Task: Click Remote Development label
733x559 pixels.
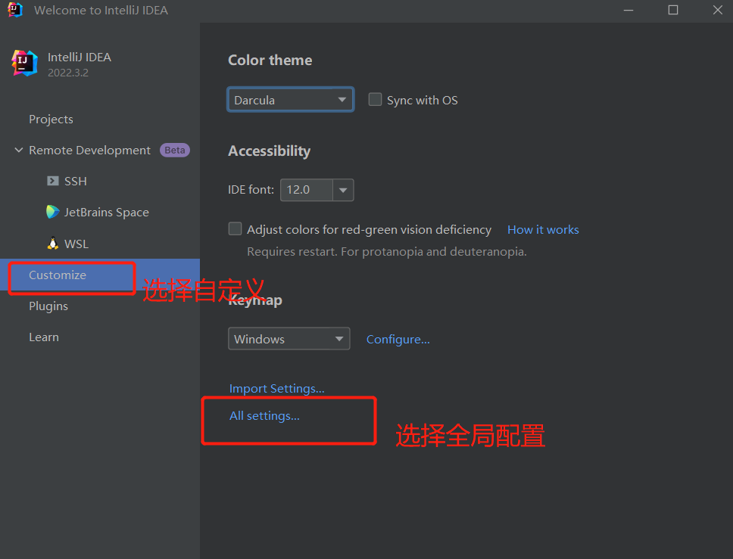Action: click(x=90, y=151)
